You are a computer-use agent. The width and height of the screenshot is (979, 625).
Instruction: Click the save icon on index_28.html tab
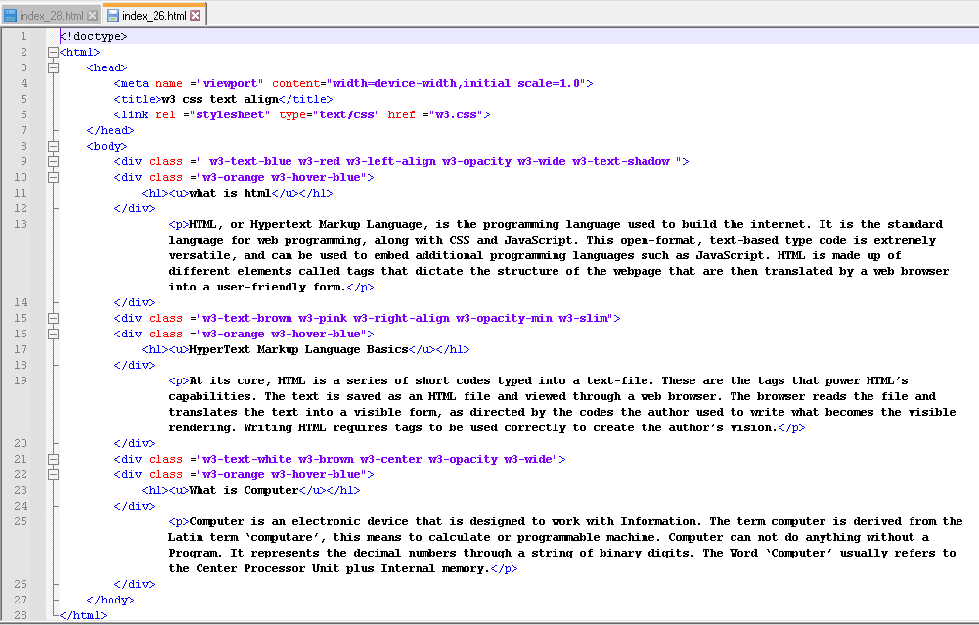click(11, 16)
